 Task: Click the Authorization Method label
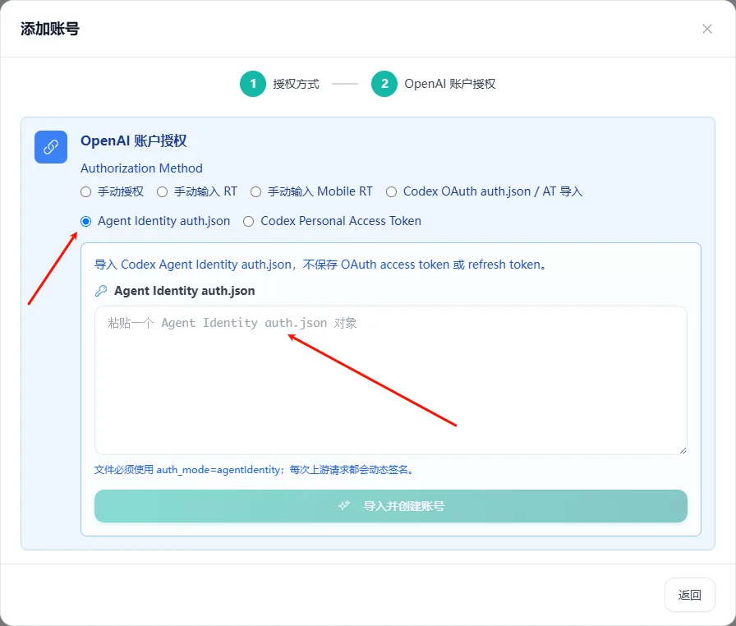pos(142,168)
